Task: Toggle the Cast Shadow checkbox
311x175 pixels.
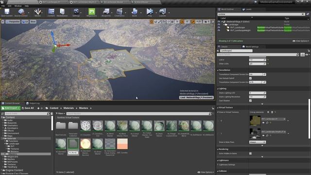Action: [250, 101]
